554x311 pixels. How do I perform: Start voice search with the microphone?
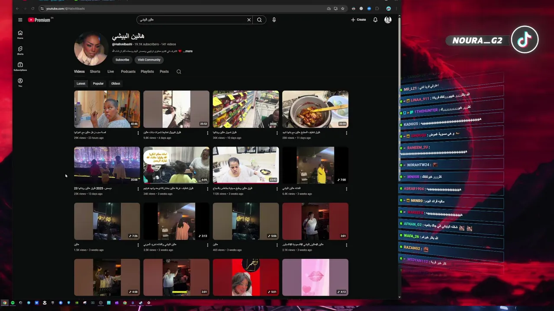pyautogui.click(x=274, y=20)
